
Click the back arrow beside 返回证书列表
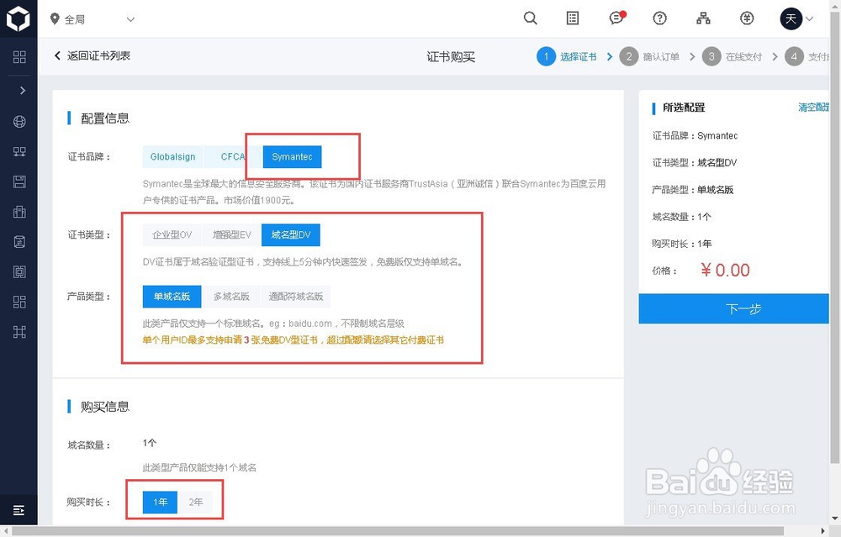pyautogui.click(x=57, y=55)
